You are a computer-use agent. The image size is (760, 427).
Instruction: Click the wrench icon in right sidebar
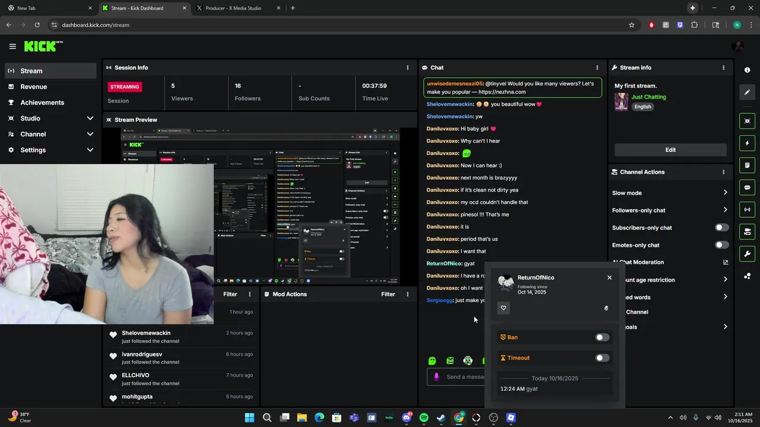(747, 254)
